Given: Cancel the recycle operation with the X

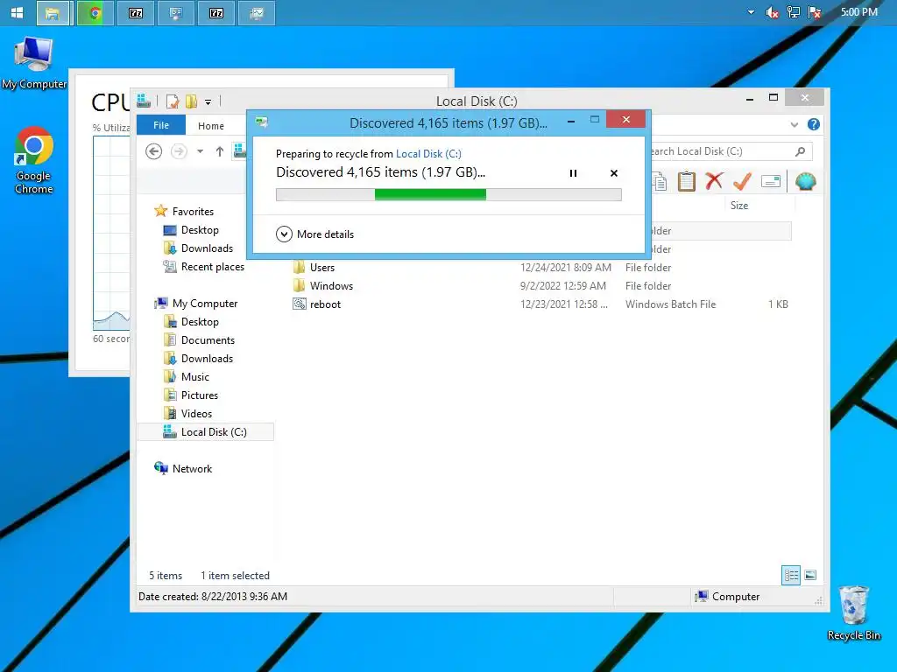Looking at the screenshot, I should coord(614,173).
